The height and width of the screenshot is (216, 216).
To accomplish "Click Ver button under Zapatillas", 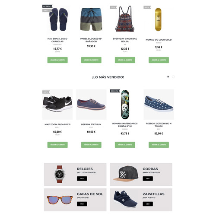I will click(148, 204).
